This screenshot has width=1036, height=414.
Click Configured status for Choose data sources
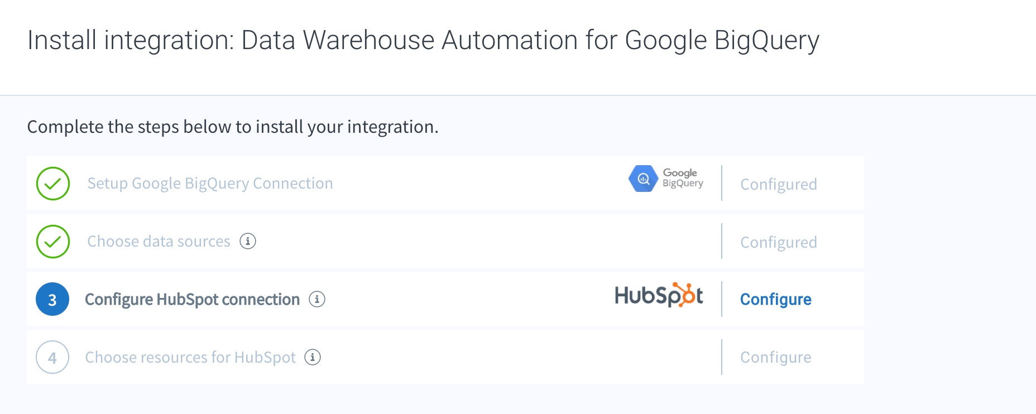click(778, 242)
